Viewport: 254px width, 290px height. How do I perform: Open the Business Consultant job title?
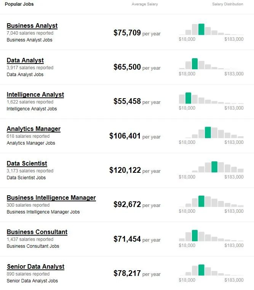[x=37, y=232]
